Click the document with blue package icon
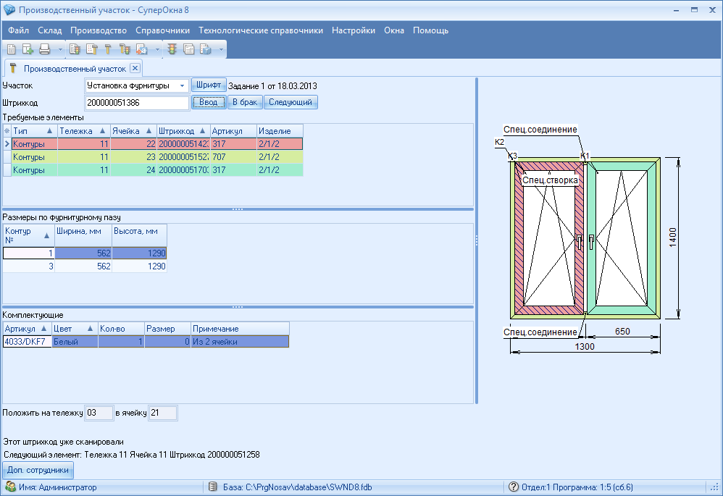This screenshot has height=496, width=723. coord(206,49)
